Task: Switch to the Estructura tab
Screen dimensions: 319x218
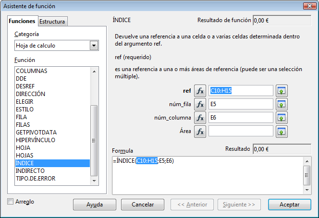Action: click(52, 21)
